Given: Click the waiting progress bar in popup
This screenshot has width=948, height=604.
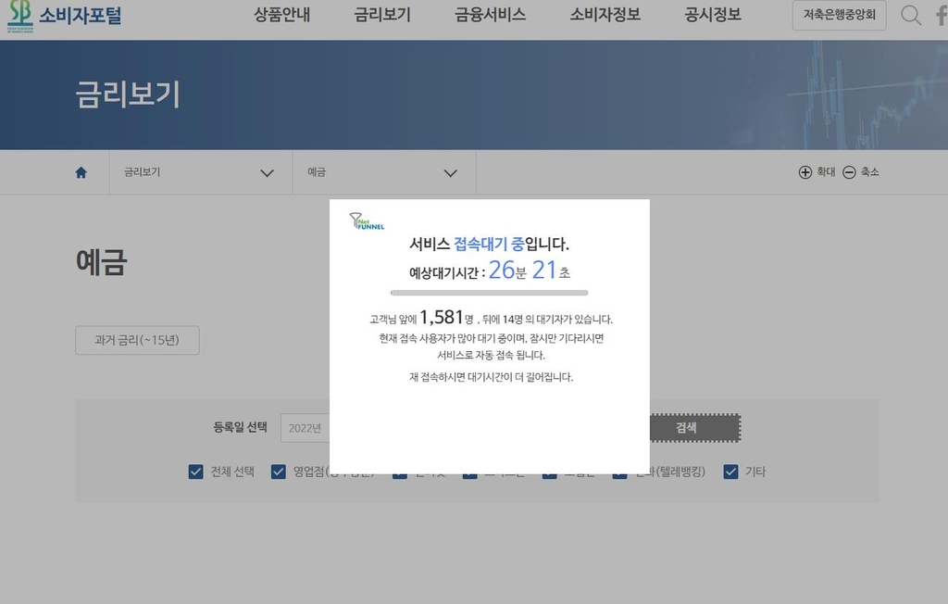Looking at the screenshot, I should (x=489, y=293).
